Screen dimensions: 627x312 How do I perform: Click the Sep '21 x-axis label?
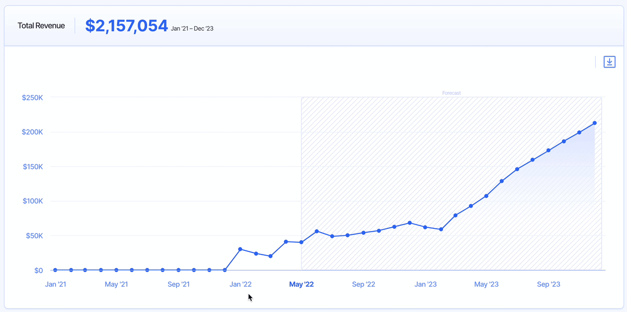coord(179,285)
